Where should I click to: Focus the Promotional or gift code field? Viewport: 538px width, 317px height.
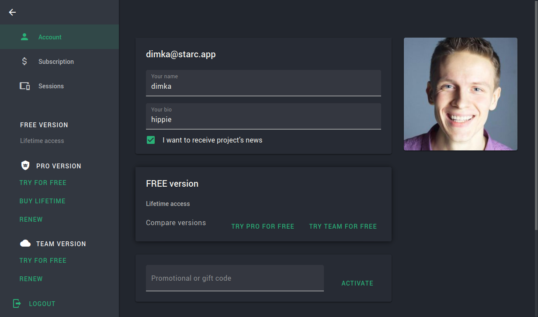pos(235,278)
